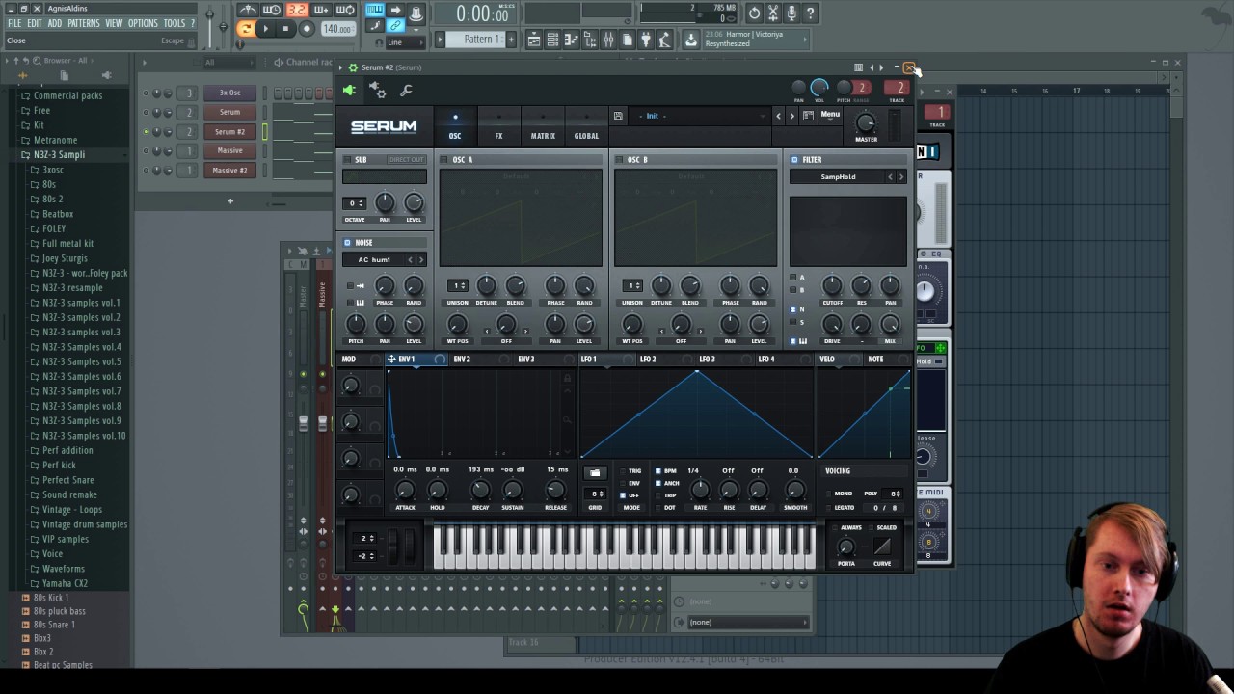Select the ENV 2 tab
The width and height of the screenshot is (1234, 694).
click(462, 360)
